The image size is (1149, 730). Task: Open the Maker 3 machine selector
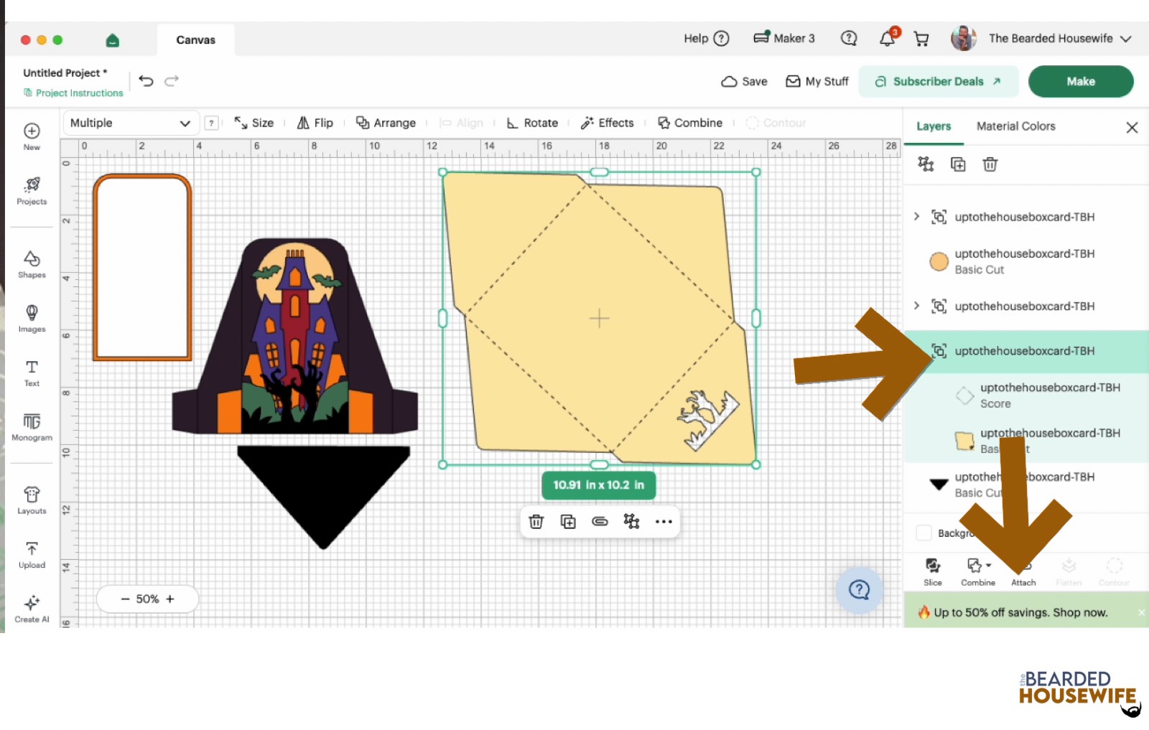tap(784, 39)
